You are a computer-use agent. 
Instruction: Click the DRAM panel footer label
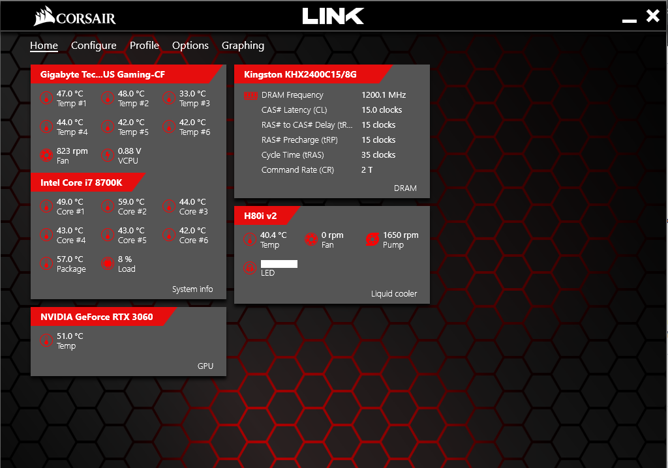[x=405, y=188]
